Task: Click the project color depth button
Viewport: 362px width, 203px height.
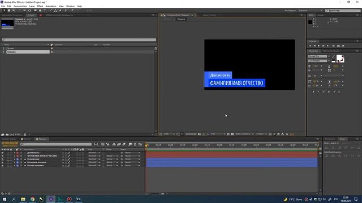Action: 18,134
